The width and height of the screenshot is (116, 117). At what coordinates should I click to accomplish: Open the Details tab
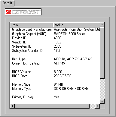point(7,3)
